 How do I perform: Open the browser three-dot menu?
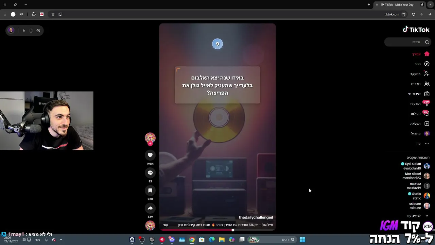(x=5, y=14)
